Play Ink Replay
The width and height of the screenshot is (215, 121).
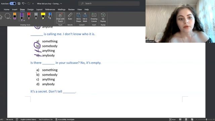103,17
